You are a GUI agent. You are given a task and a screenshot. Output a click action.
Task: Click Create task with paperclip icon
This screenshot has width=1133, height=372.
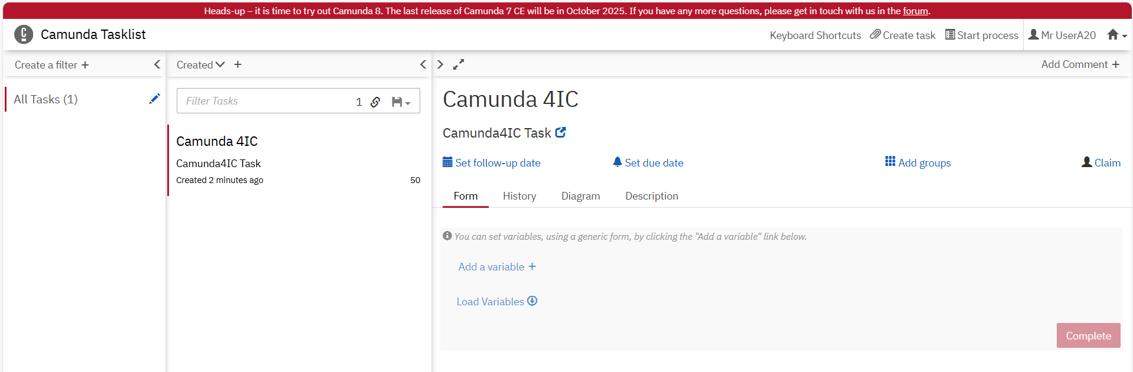(x=902, y=35)
